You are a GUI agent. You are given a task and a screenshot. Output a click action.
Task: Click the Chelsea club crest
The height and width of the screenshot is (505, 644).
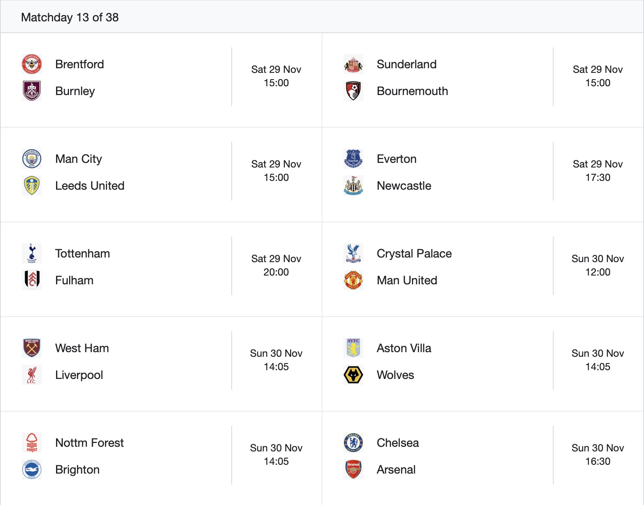tap(353, 443)
